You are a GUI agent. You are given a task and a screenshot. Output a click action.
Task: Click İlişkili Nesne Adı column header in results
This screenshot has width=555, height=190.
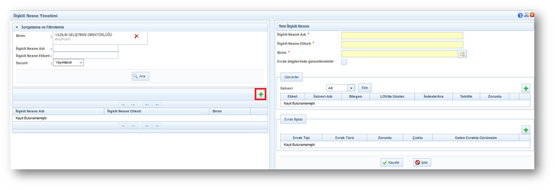58,111
